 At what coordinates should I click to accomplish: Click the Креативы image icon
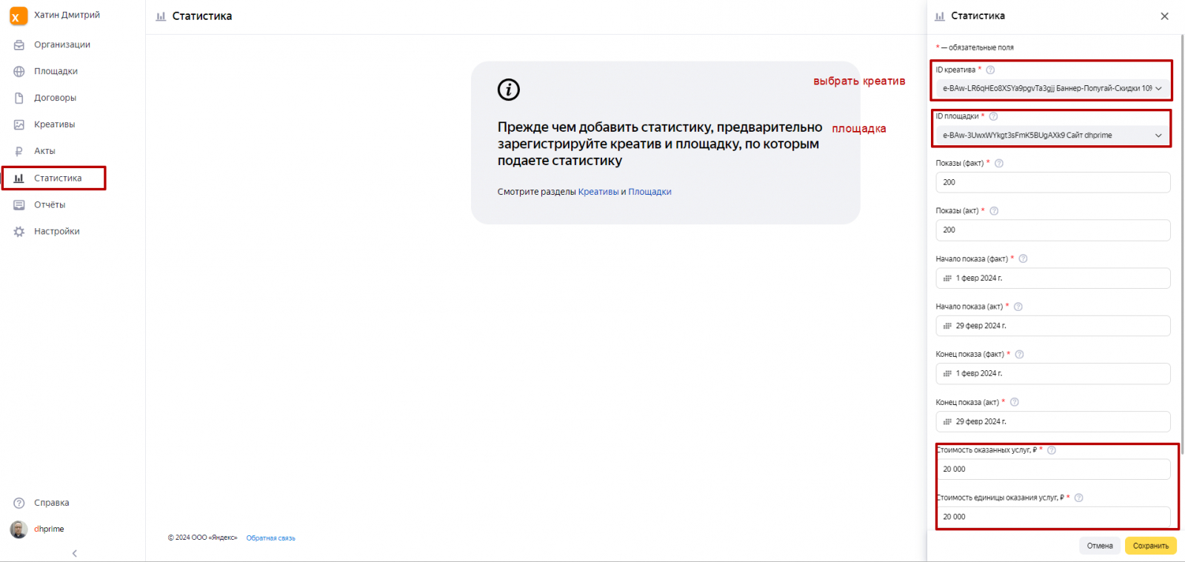[19, 125]
